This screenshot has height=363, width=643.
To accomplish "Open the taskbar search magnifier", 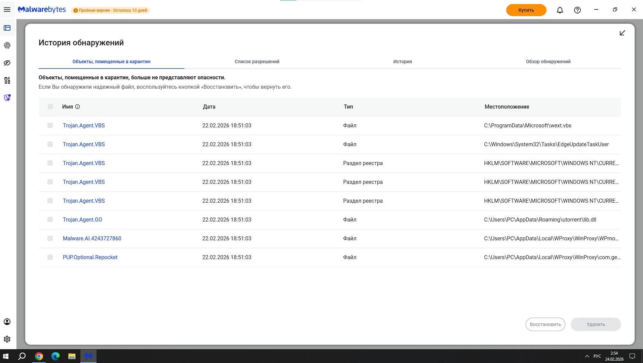I will [x=22, y=356].
